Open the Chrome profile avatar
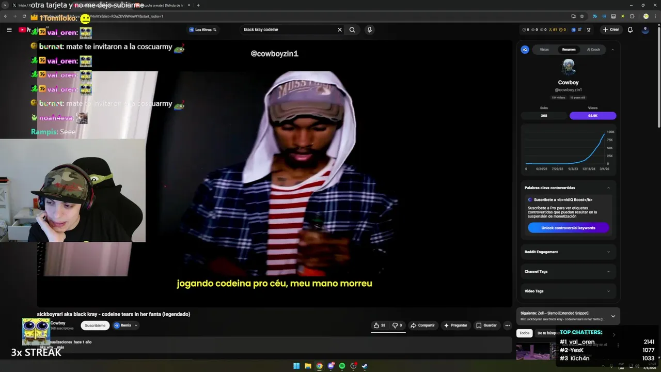Viewport: 661px width, 372px height. coord(646,16)
